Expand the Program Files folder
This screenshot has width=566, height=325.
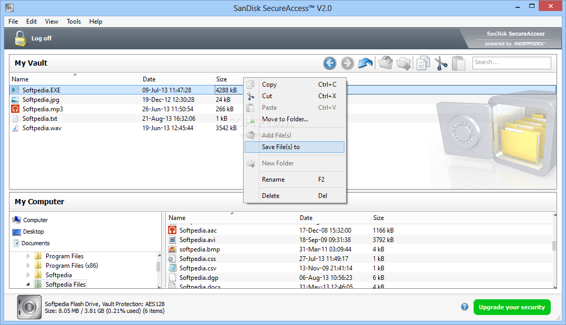(x=28, y=256)
